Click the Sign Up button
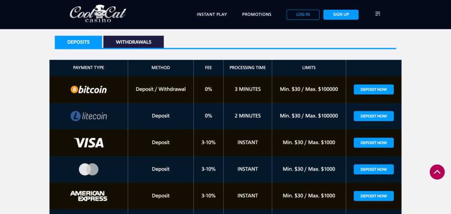Image resolution: width=451 pixels, height=214 pixels. pyautogui.click(x=341, y=15)
